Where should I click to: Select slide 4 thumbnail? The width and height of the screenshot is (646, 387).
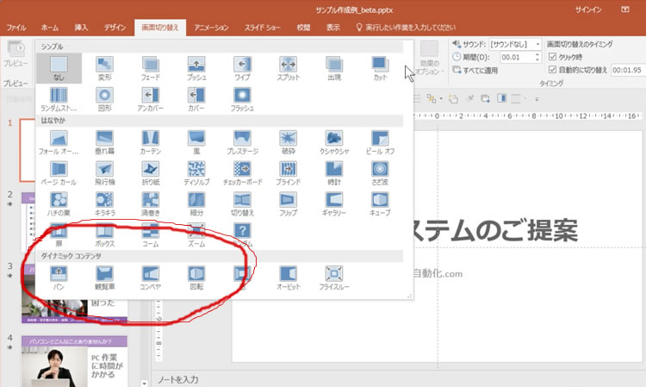(x=74, y=361)
